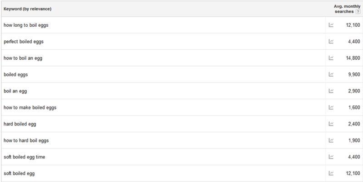Choose the 'soft boiled egg time' keyword text
This screenshot has height=182, width=363.
[x=25, y=157]
